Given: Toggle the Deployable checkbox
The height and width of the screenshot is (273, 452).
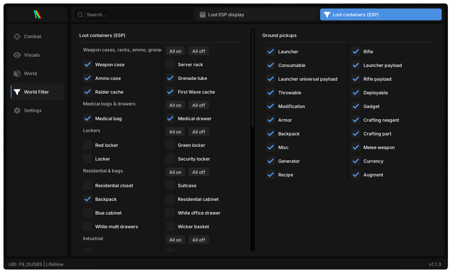Looking at the screenshot, I should click(x=356, y=92).
